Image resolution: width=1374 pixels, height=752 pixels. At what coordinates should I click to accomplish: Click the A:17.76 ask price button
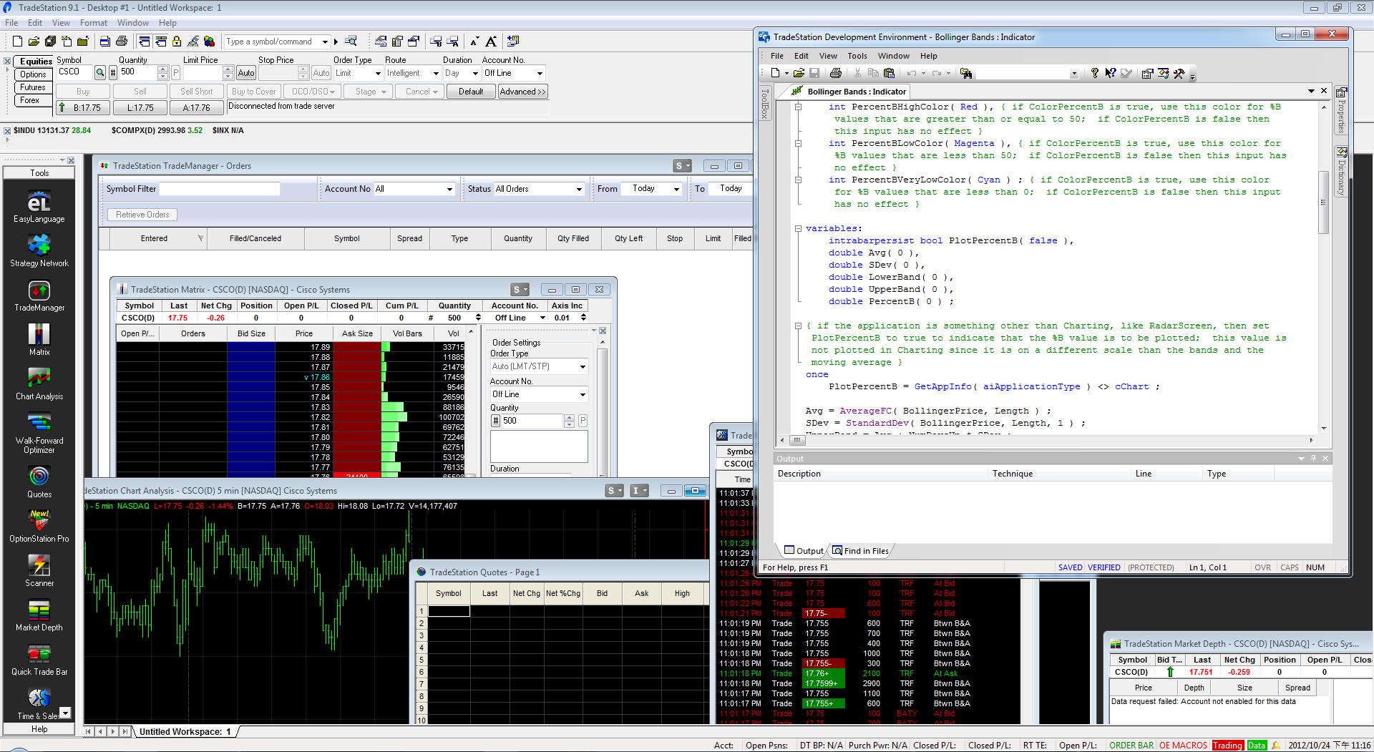[x=196, y=108]
